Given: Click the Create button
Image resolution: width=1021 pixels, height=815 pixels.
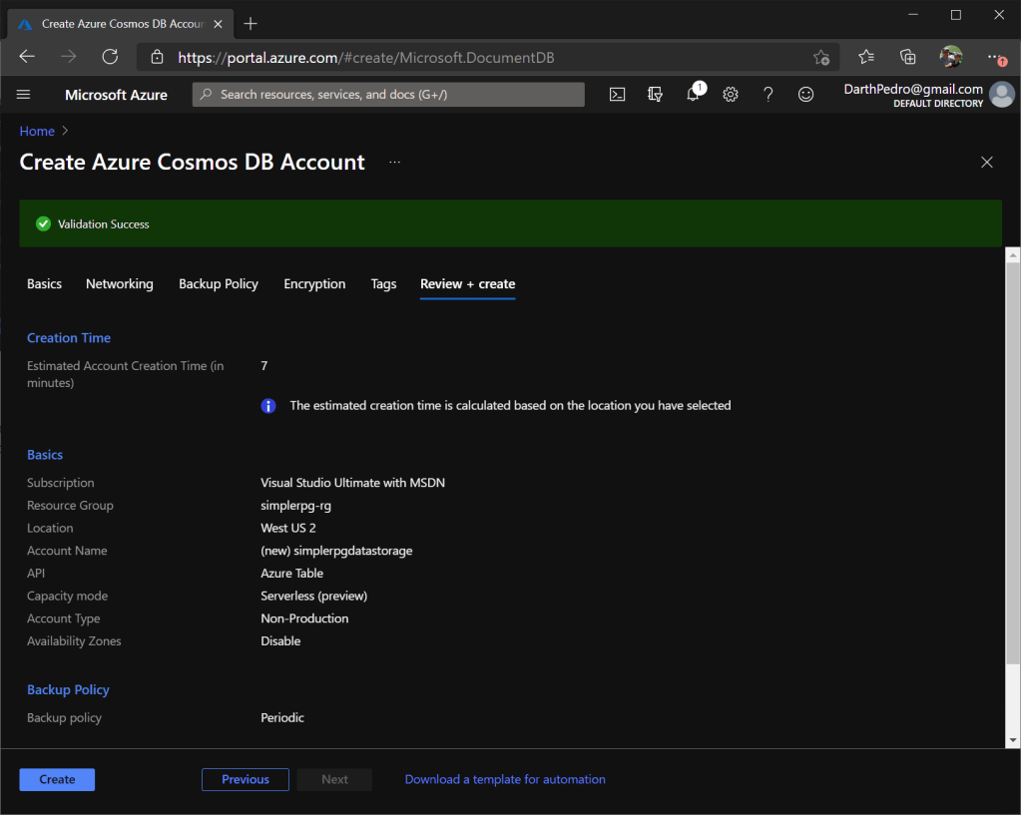Looking at the screenshot, I should [57, 779].
